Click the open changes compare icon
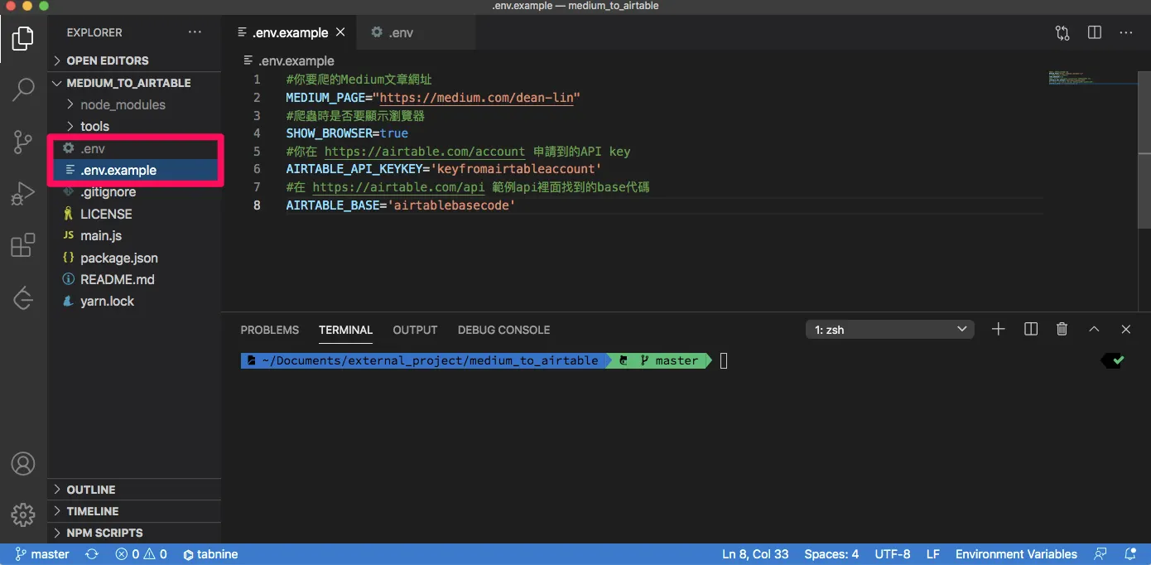 tap(1062, 33)
